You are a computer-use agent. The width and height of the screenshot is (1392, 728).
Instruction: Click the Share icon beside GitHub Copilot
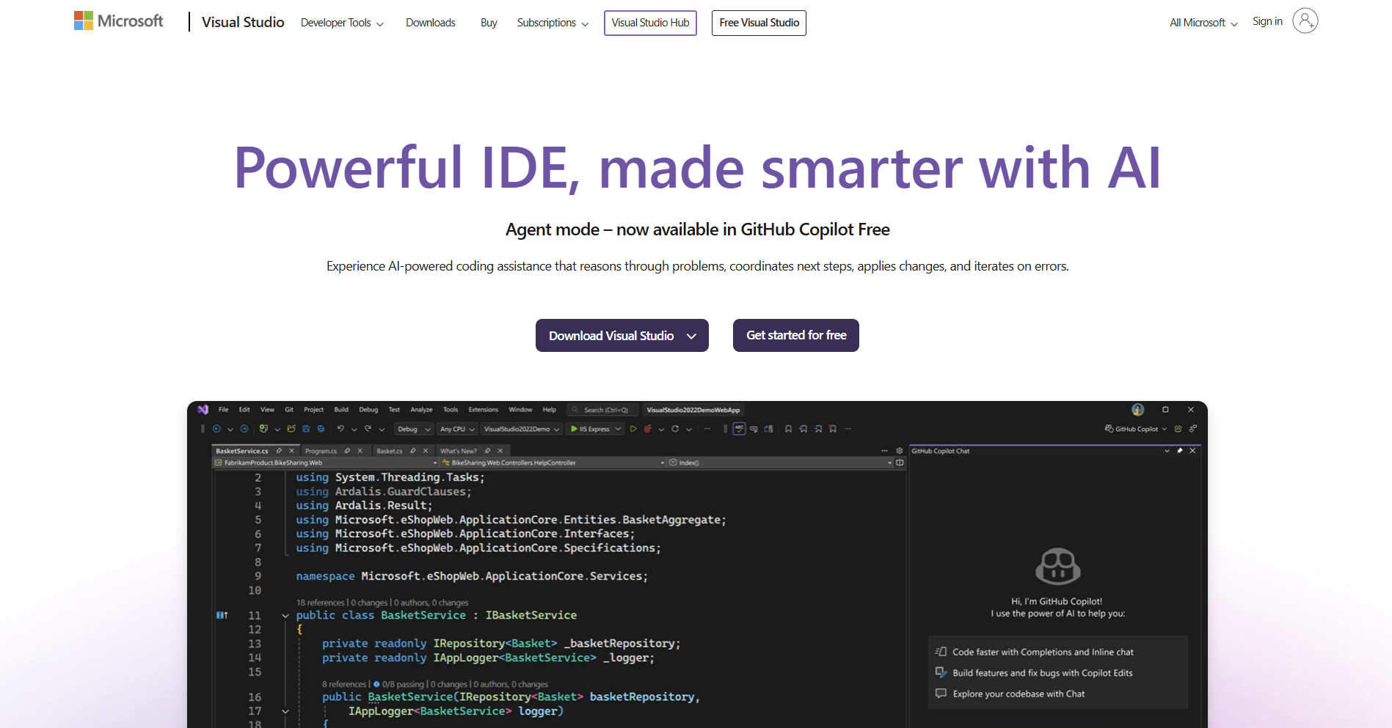coord(1178,429)
